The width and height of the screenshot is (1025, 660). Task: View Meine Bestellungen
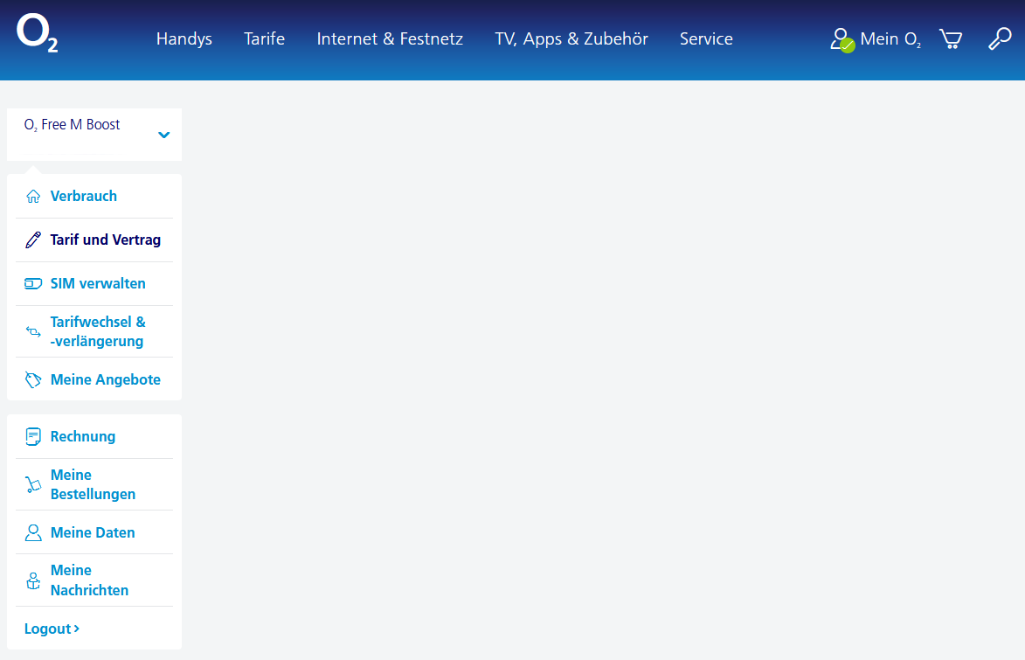click(93, 484)
